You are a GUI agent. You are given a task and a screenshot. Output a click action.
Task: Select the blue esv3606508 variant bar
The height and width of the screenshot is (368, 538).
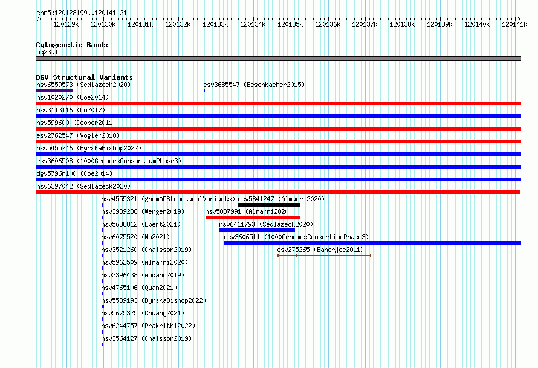pos(278,167)
